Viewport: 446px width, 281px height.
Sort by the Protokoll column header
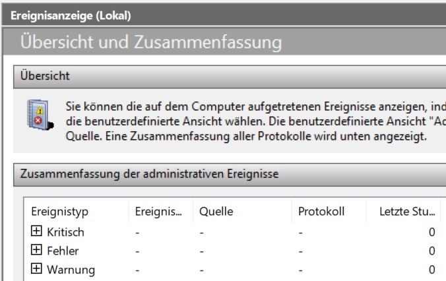pyautogui.click(x=320, y=212)
